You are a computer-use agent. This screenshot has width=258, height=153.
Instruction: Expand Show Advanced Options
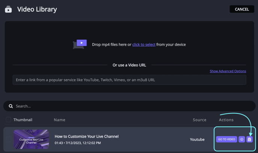tap(228, 71)
